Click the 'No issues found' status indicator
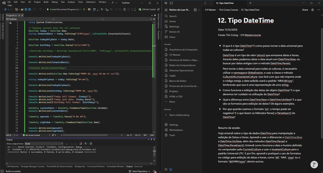Image resolution: width=323 pixels, height=173 pixels. [x=31, y=135]
